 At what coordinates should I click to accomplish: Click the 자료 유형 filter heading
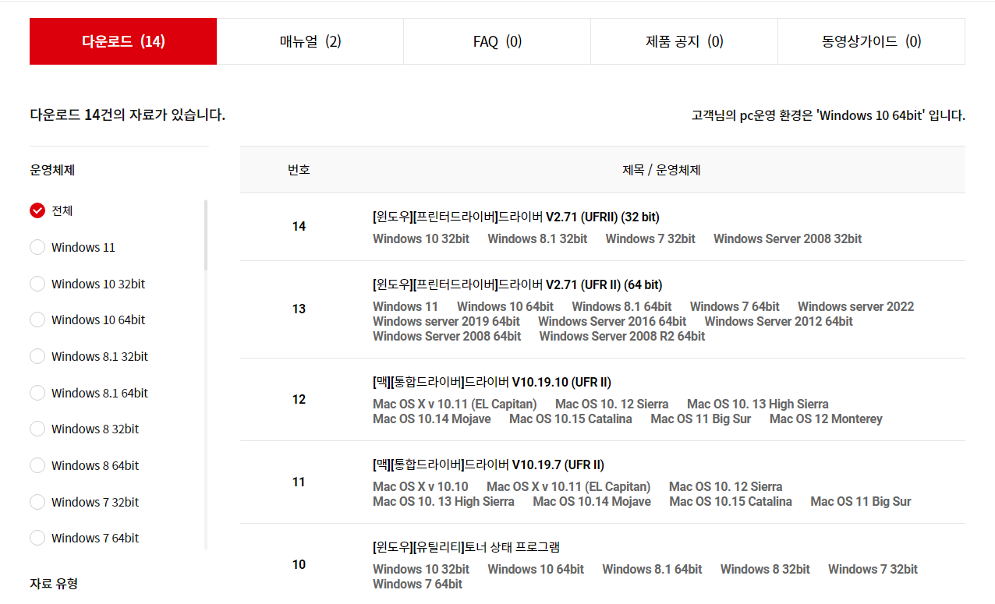tap(54, 583)
